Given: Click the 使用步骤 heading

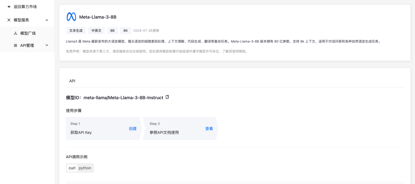Looking at the screenshot, I should (74, 111).
